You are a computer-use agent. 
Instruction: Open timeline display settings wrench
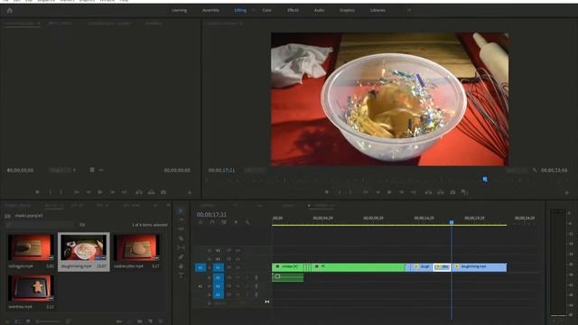click(247, 222)
